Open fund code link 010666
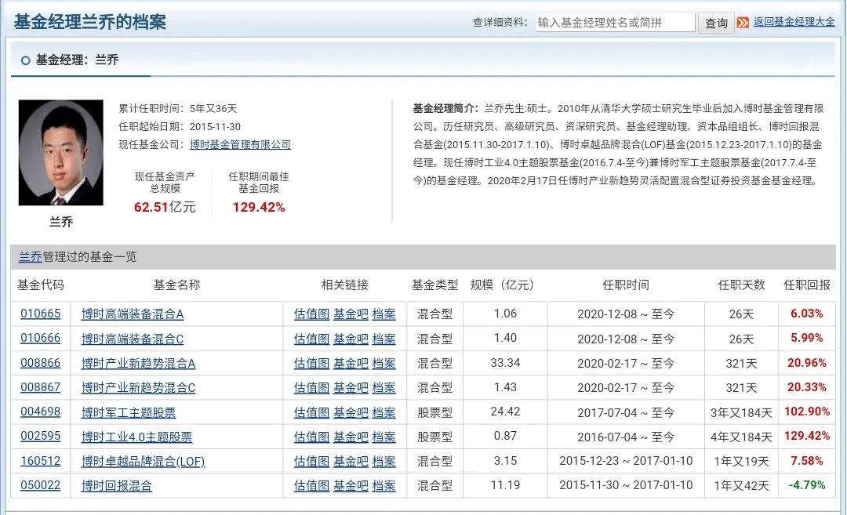Screen dimensions: 847x515 tap(40, 339)
